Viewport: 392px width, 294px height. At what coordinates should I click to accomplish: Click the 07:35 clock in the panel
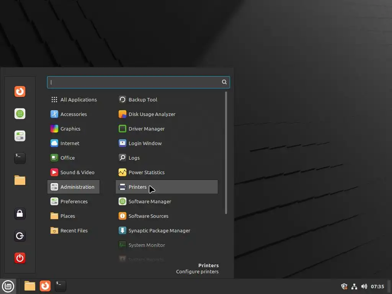pos(377,286)
